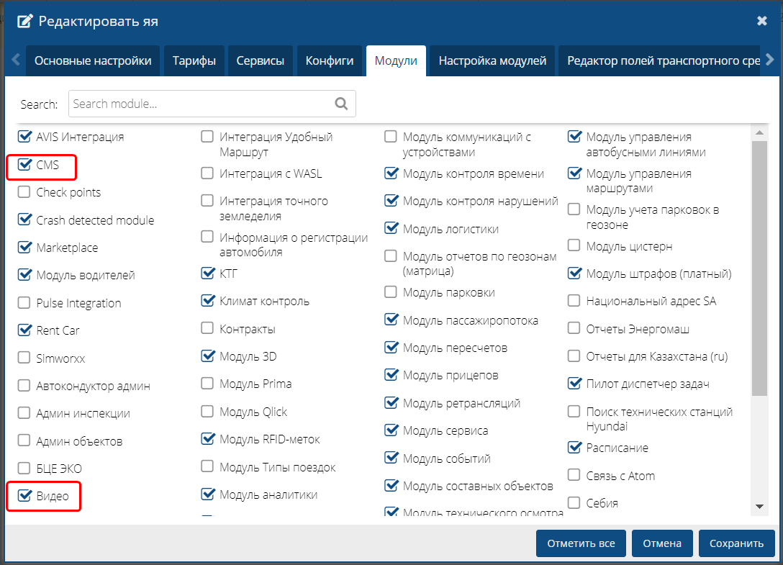Image resolution: width=783 pixels, height=565 pixels.
Task: Check Автокондуктор админ
Action: click(x=24, y=386)
